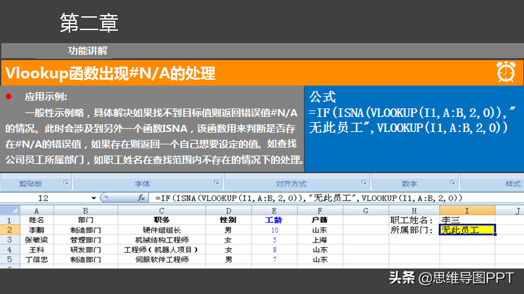Image resolution: width=524 pixels, height=294 pixels.
Task: Click cell 伺服软件工程师
Action: 162,259
